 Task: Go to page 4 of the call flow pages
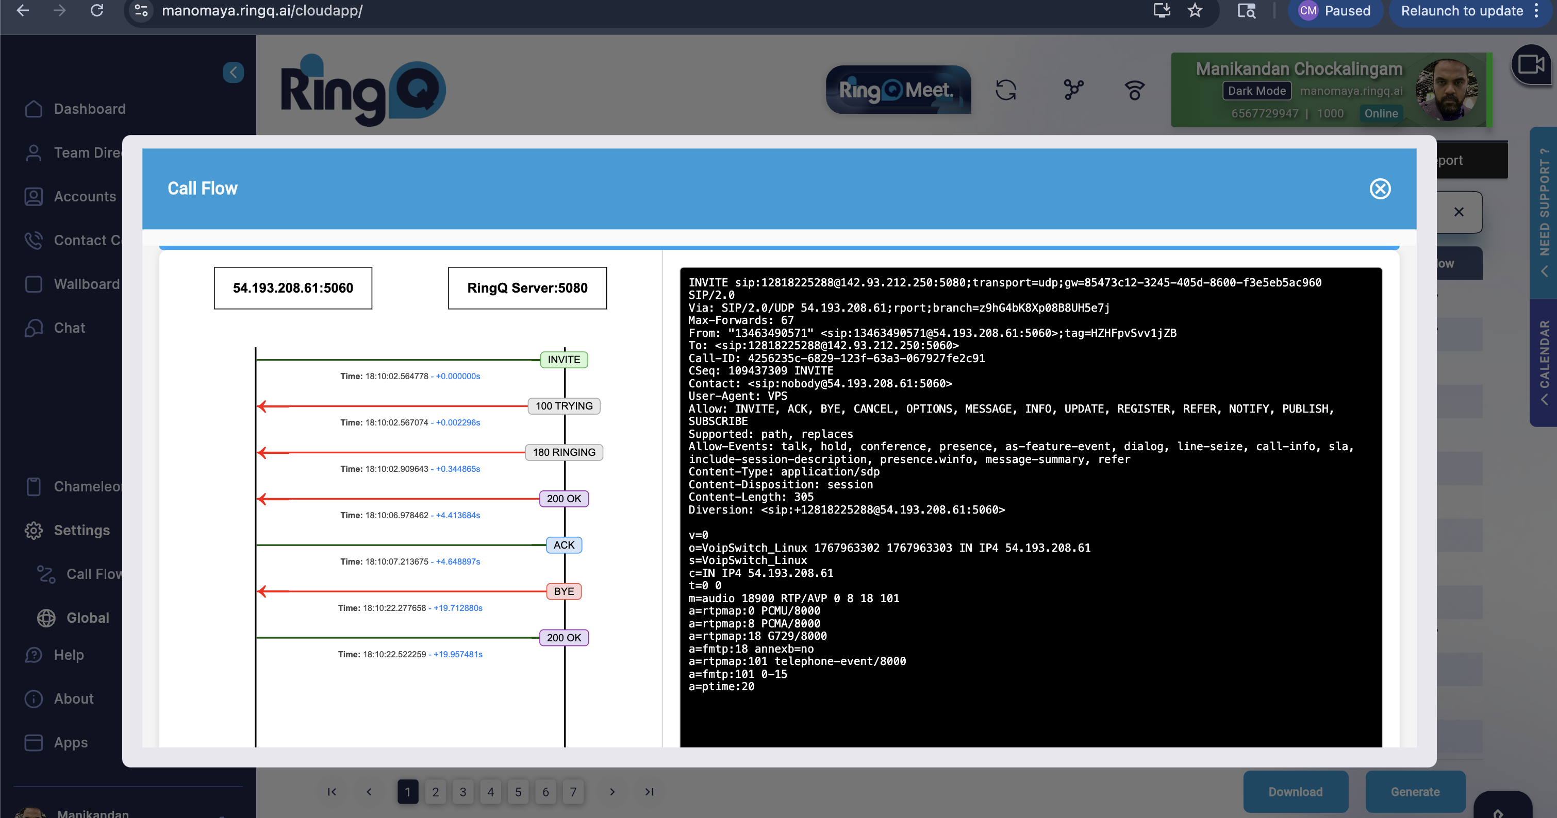[491, 791]
